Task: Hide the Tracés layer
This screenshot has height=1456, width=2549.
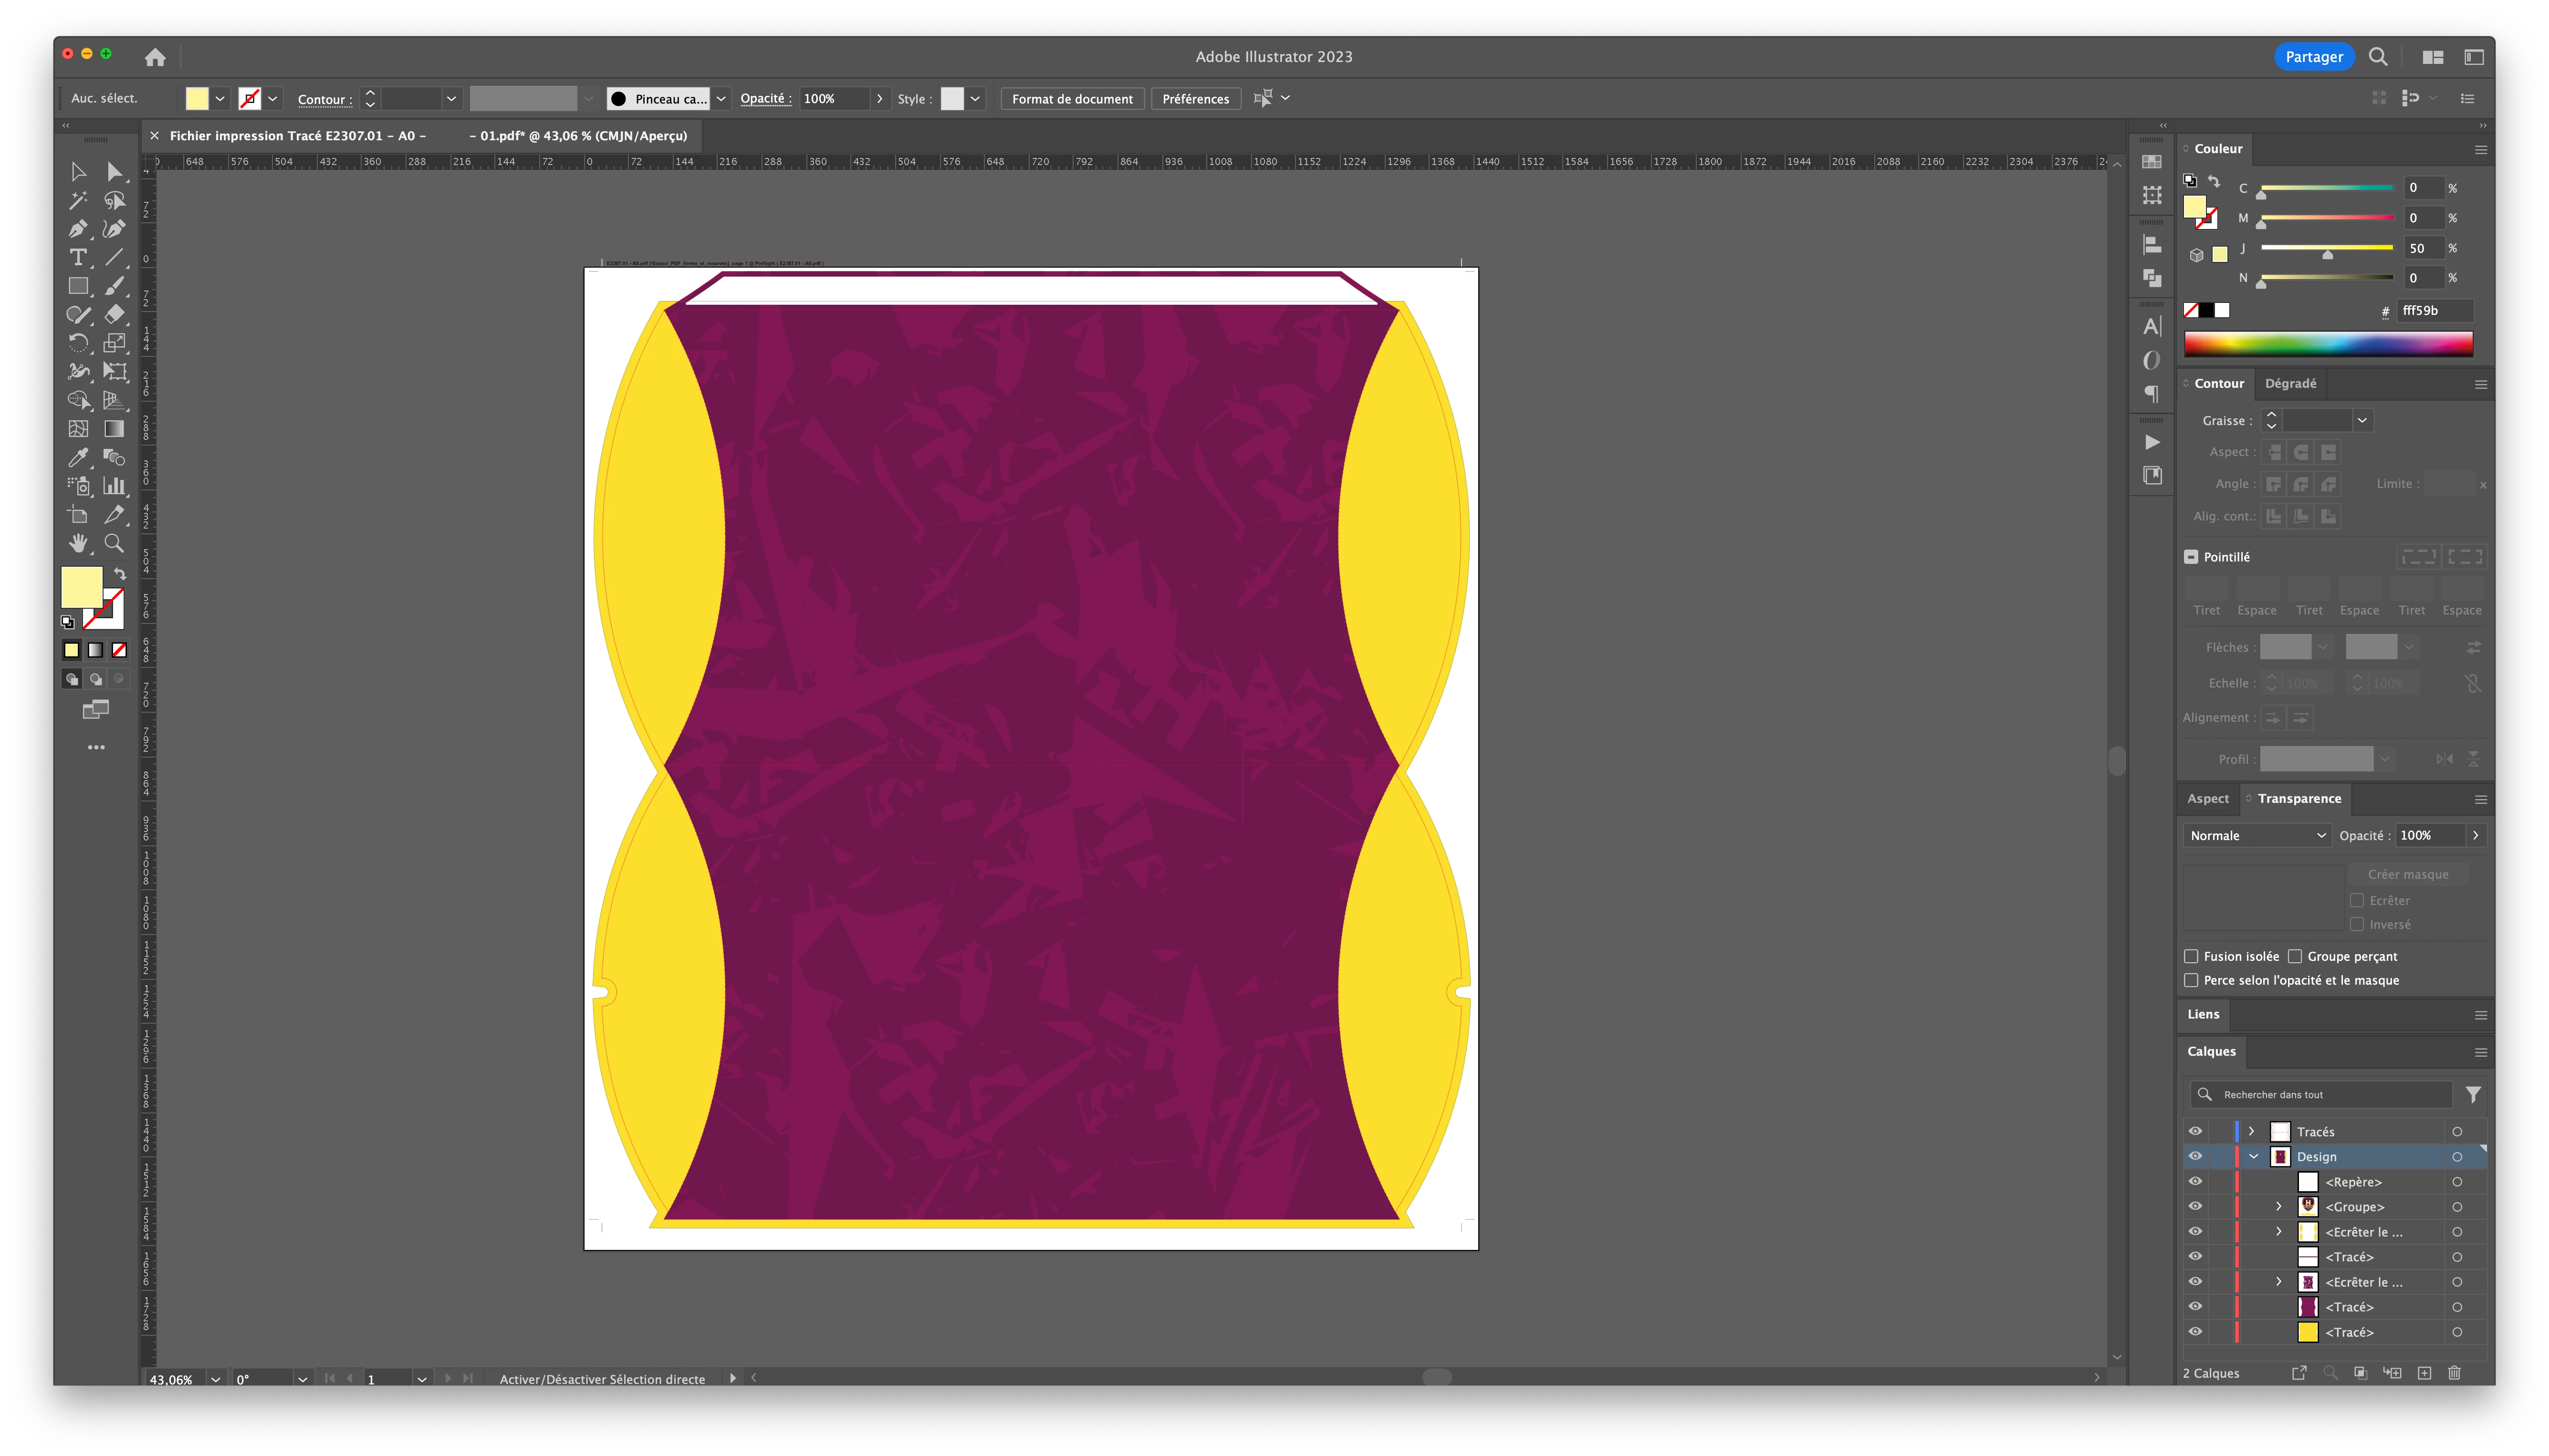Action: click(x=2195, y=1131)
